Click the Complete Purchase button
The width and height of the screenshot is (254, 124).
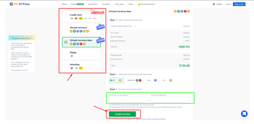click(x=122, y=114)
